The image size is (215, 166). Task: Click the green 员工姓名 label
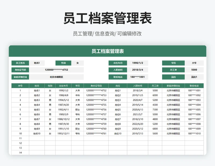20,63
